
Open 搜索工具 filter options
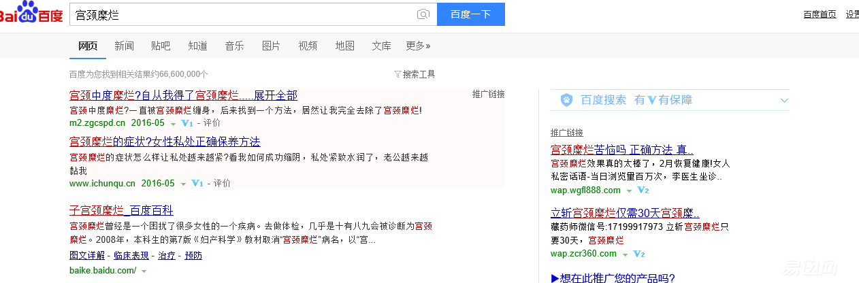(415, 74)
